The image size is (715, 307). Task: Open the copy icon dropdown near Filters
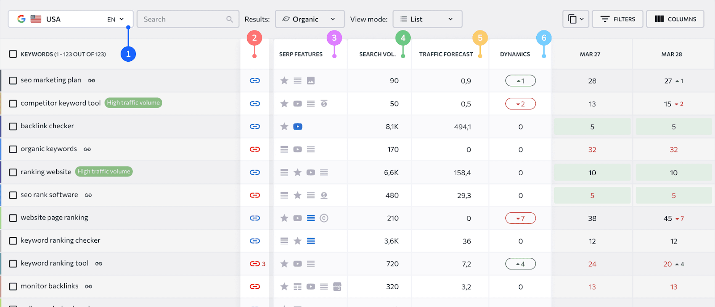coord(576,19)
